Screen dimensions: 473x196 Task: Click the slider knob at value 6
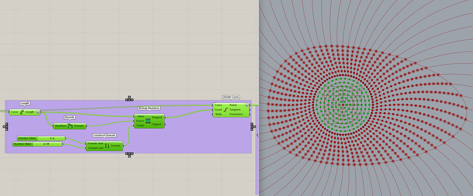point(53,138)
